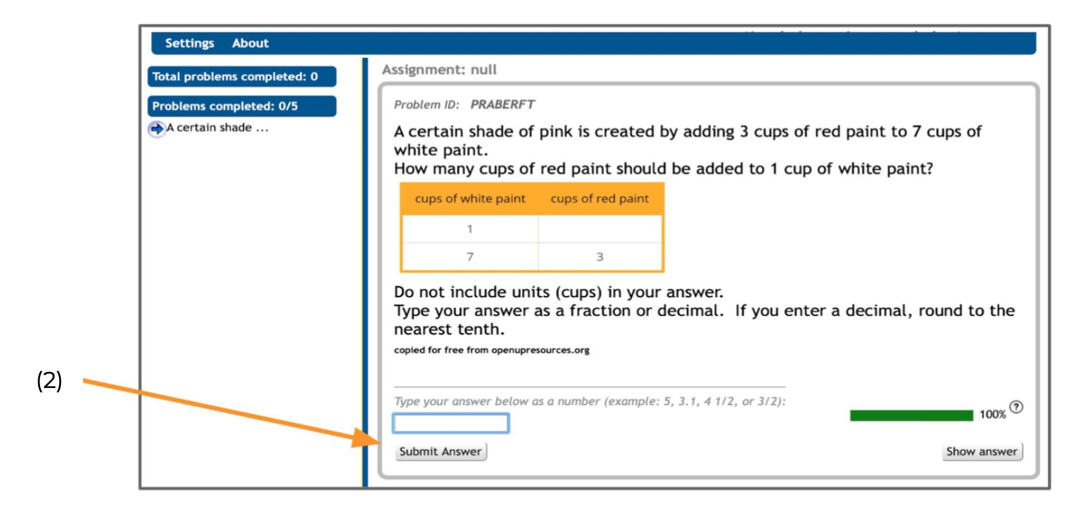
Task: Click the table cell containing 3
Action: (599, 257)
